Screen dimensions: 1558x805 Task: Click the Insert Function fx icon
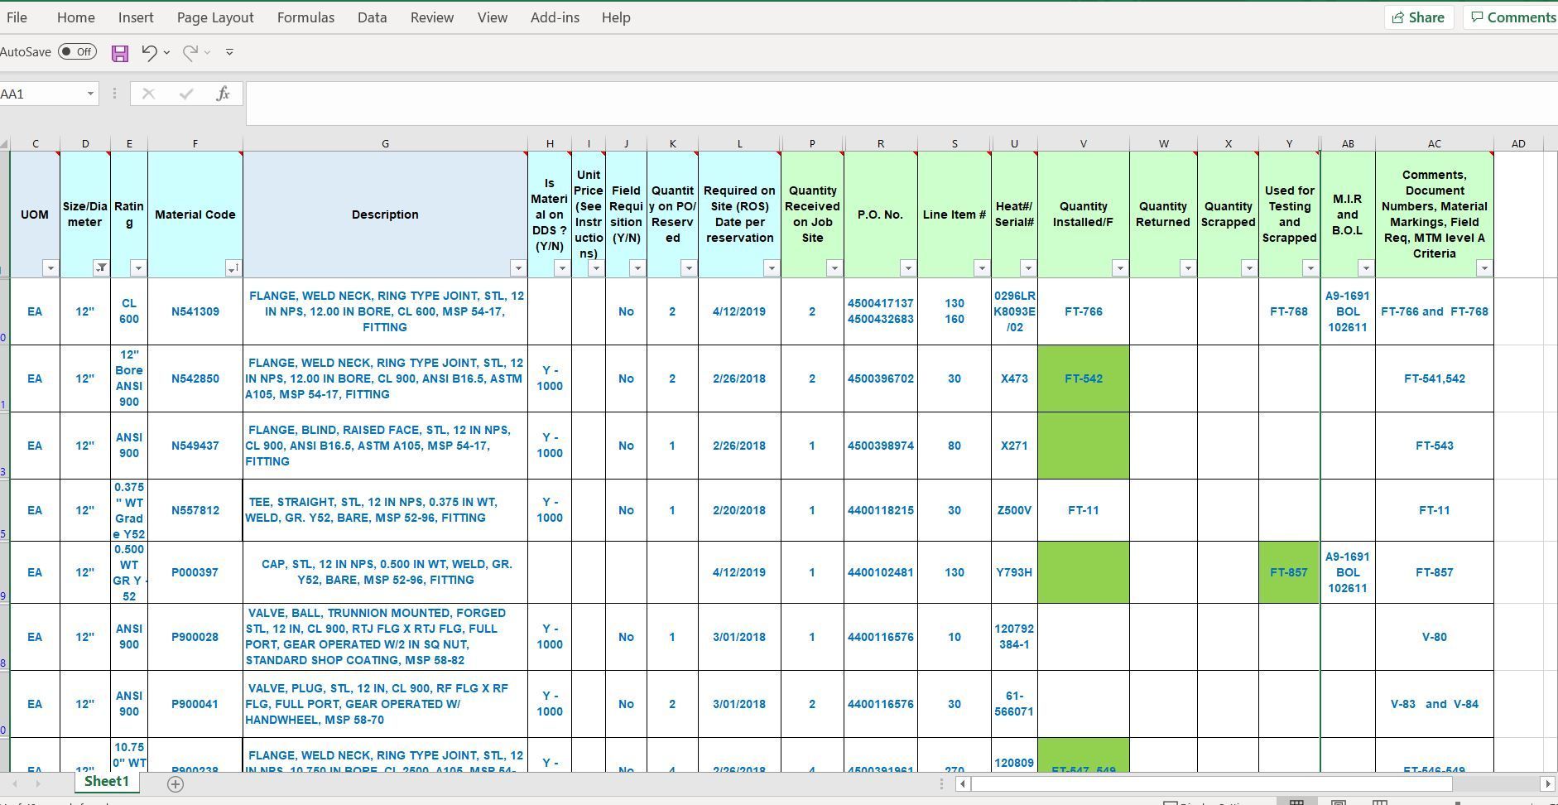tap(223, 94)
